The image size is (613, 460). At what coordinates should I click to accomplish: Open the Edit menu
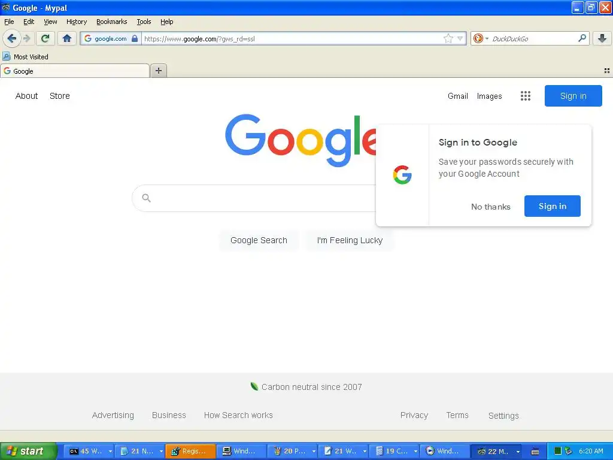(x=29, y=22)
